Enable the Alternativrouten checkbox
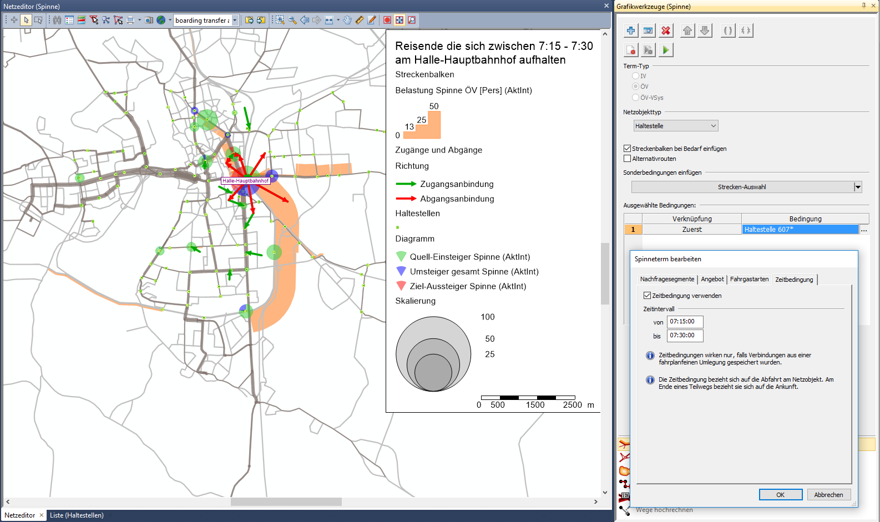This screenshot has width=880, height=522. click(628, 159)
